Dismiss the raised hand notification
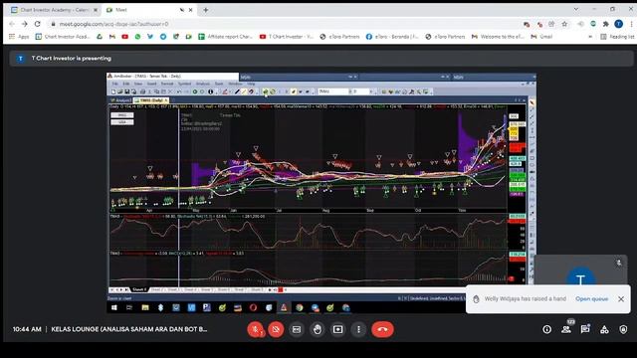Screen dimensions: 637x358 point(621,298)
